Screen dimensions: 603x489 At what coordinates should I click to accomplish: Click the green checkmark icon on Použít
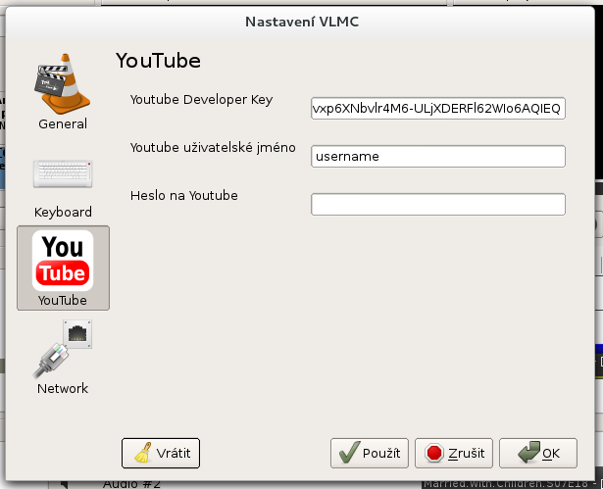[348, 454]
